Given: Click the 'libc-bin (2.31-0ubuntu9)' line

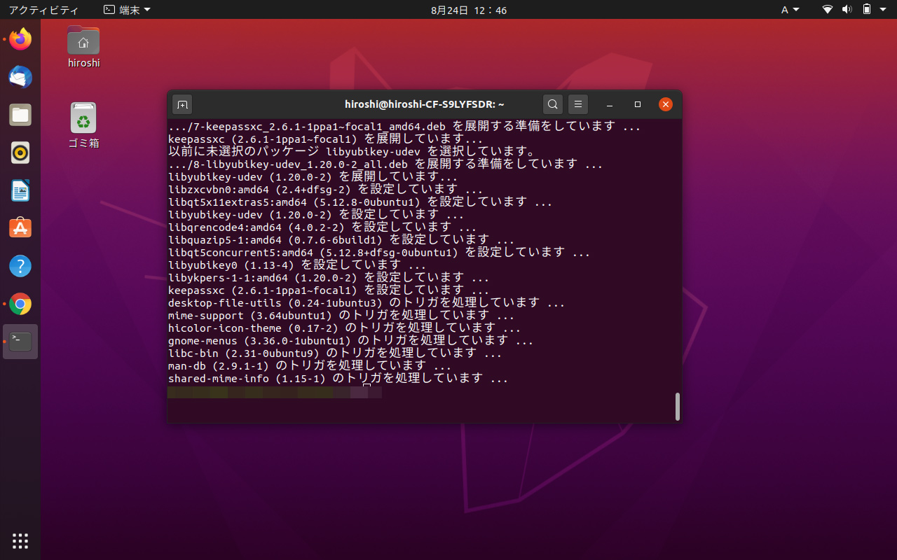Looking at the screenshot, I should click(x=335, y=353).
